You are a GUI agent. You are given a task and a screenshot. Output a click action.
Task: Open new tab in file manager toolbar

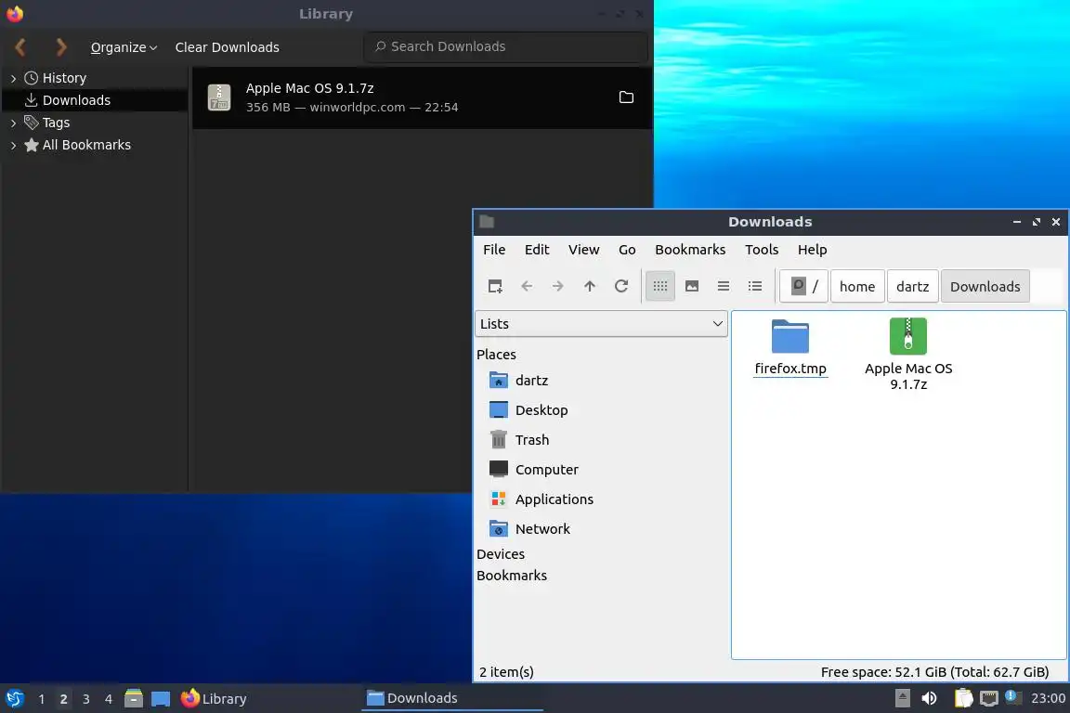[x=495, y=286]
